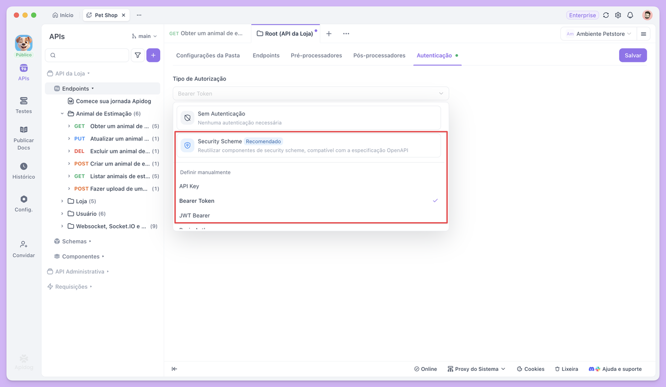Expand the Websocket, Socket.IO folder
Viewport: 666px width, 387px height.
click(62, 226)
